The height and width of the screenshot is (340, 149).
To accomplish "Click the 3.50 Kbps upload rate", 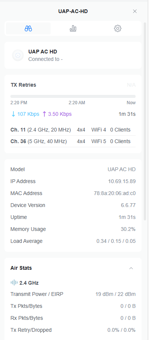I will pyautogui.click(x=60, y=114).
